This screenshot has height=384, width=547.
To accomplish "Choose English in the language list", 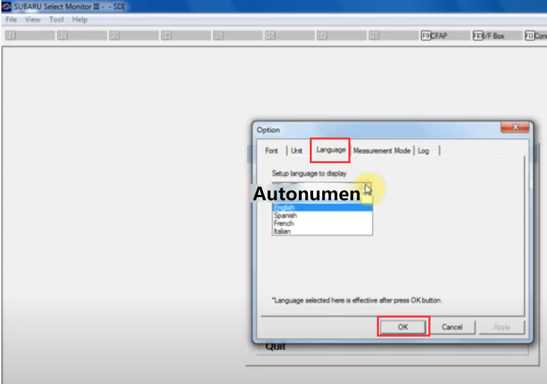I will tap(323, 208).
